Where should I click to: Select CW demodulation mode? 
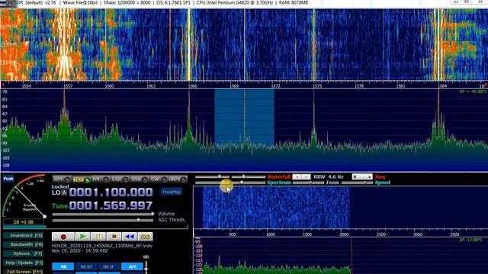click(159, 180)
